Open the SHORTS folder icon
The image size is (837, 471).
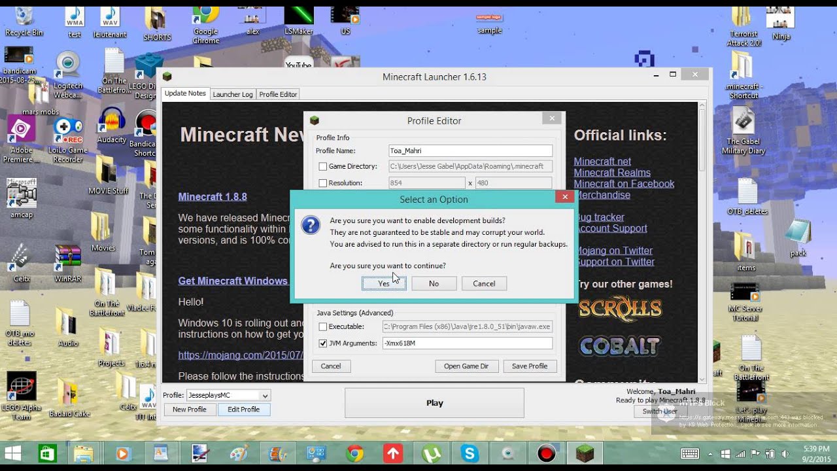[x=157, y=25]
